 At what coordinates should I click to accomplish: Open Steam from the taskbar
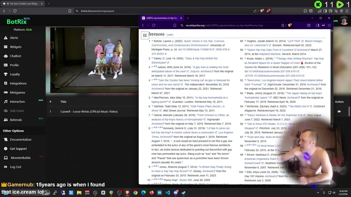coord(183,193)
